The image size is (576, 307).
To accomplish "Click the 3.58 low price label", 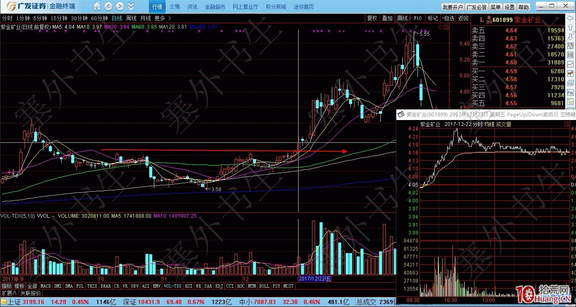I will [216, 190].
